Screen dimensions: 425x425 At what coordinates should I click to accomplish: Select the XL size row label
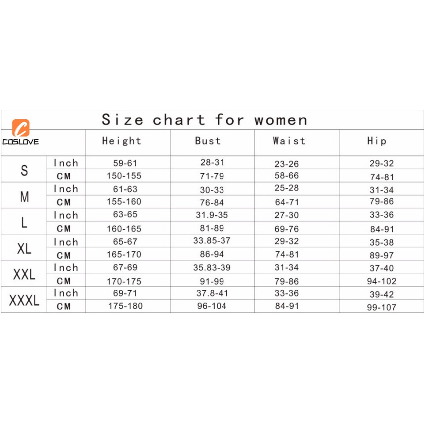(24, 248)
